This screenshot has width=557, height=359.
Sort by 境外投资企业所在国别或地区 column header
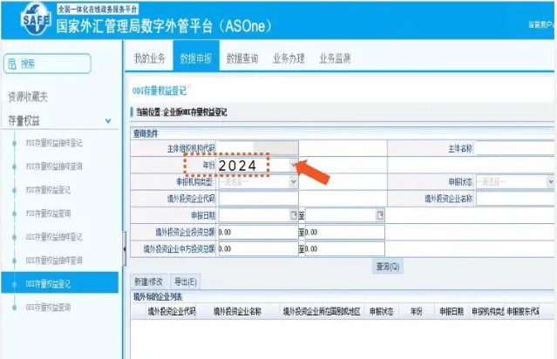pos(322,311)
